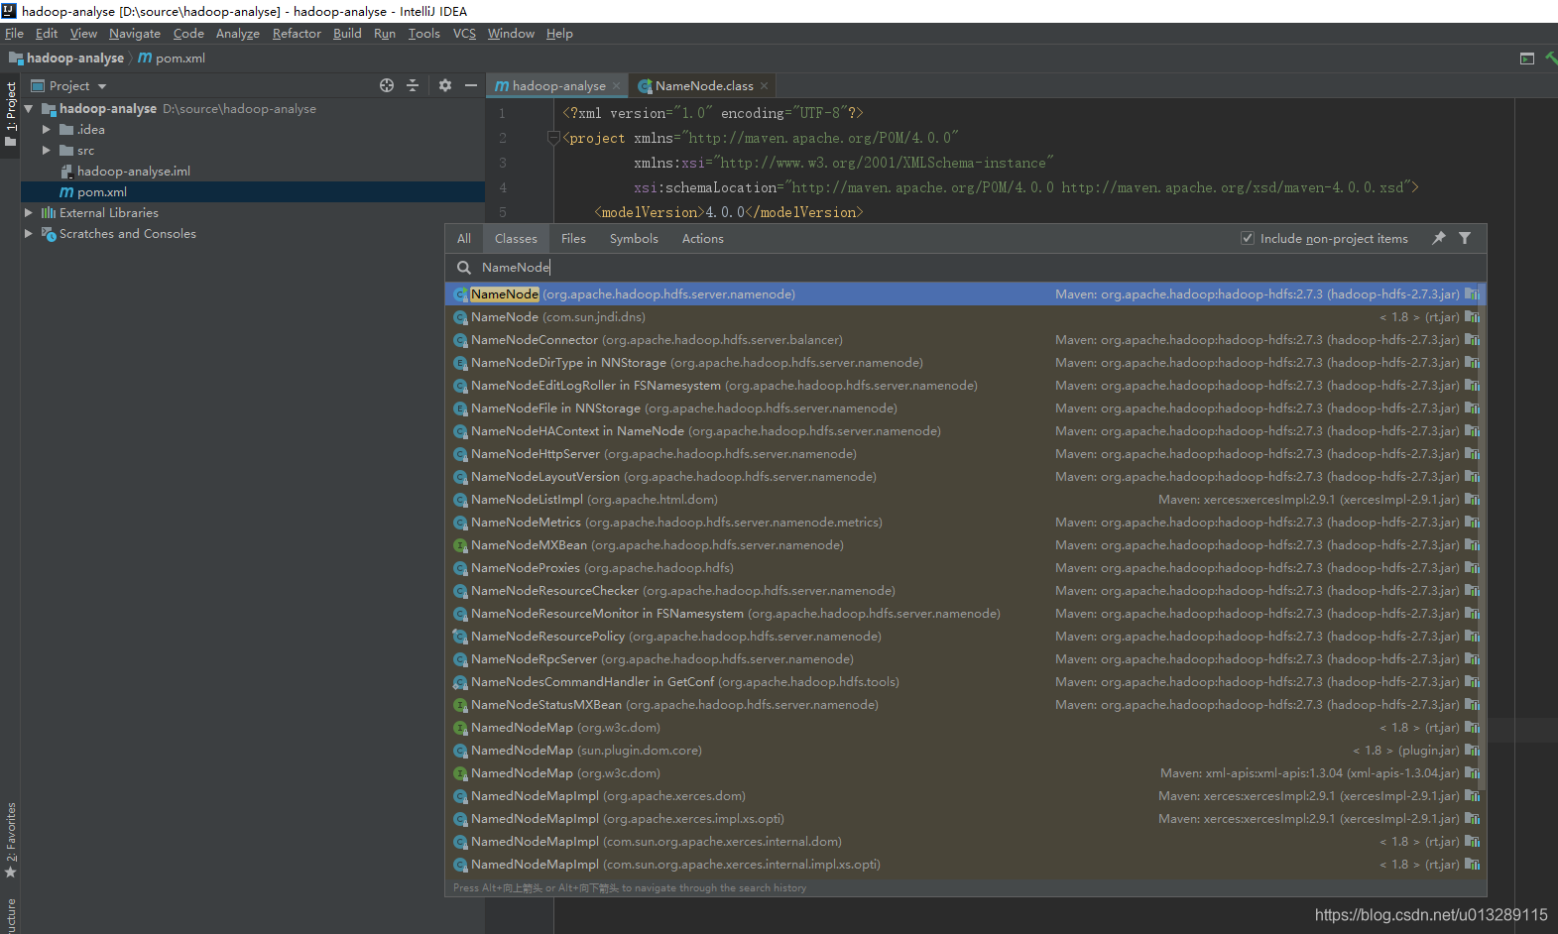Click hadoop-analyse breadcrumb
Image resolution: width=1558 pixels, height=934 pixels.
(x=66, y=58)
